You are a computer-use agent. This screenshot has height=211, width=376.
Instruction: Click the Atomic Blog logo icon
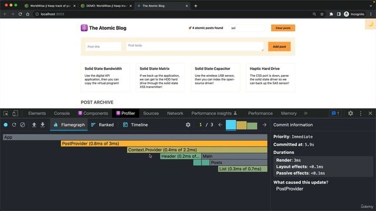point(84,28)
